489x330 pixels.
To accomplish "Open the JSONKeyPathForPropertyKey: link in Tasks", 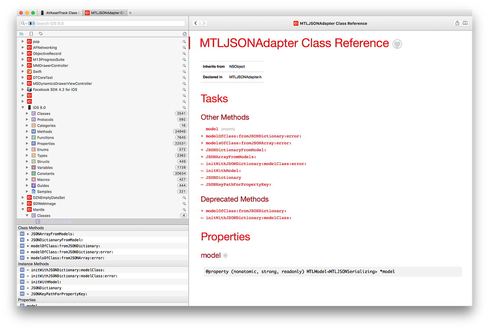I will pos(238,185).
